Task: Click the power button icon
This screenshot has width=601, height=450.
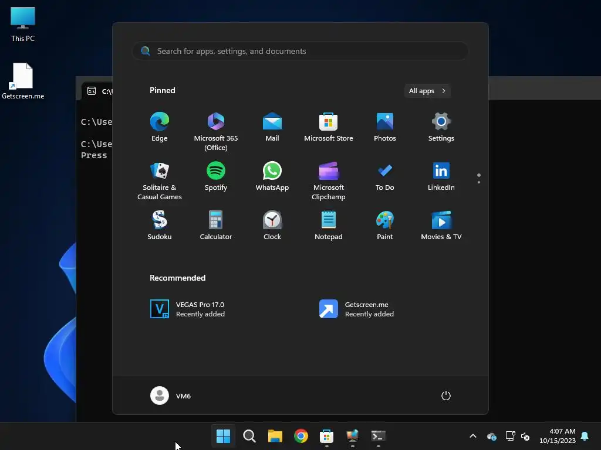Action: coord(446,396)
